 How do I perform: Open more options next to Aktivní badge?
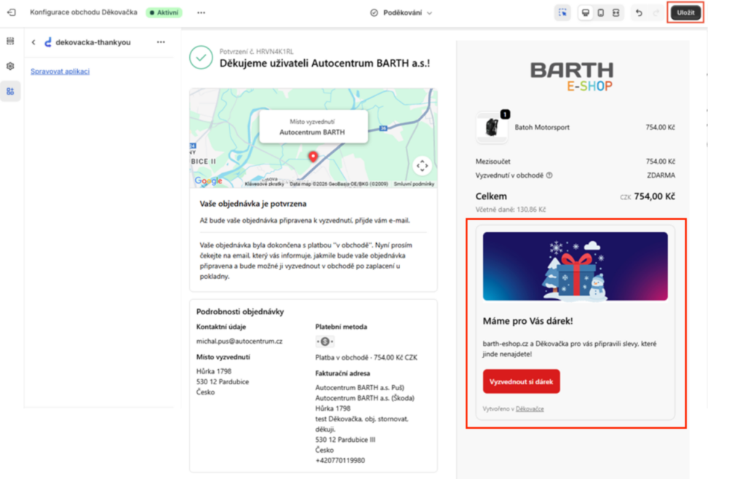pyautogui.click(x=202, y=12)
